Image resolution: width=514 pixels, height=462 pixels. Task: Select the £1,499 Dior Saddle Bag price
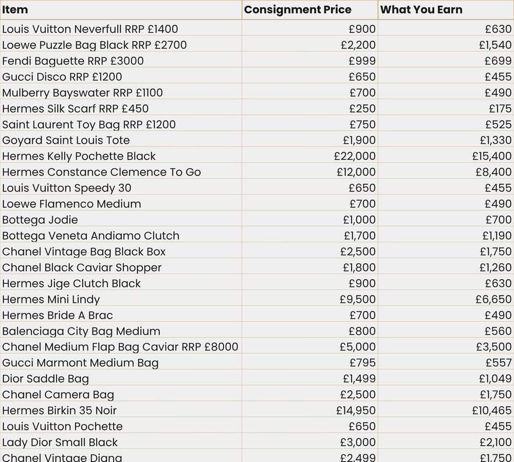pos(359,379)
